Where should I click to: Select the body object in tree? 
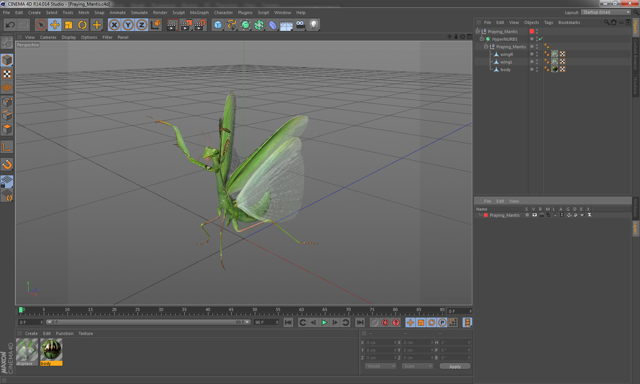tap(505, 70)
